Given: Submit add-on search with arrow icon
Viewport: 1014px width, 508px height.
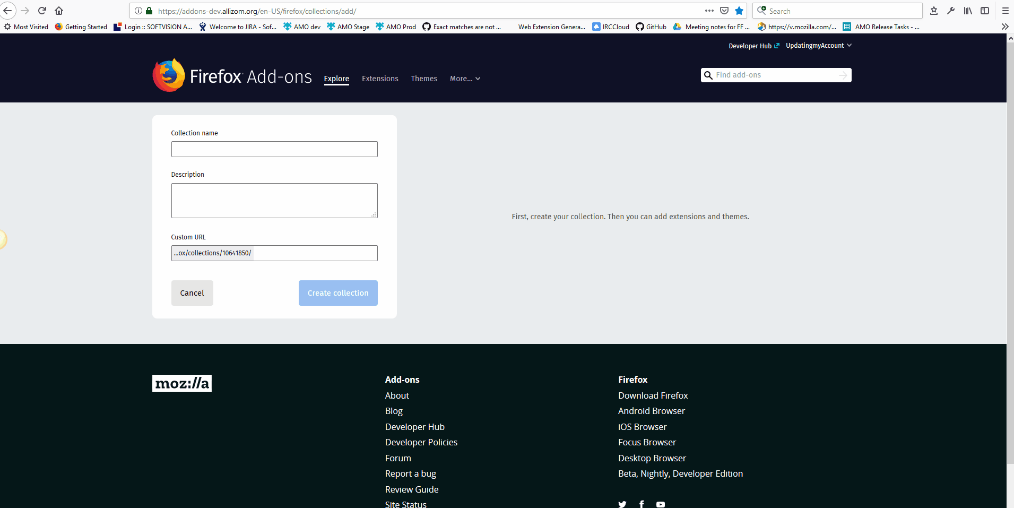Looking at the screenshot, I should click(843, 75).
